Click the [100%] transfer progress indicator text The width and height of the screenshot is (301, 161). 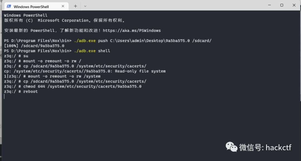[11, 46]
